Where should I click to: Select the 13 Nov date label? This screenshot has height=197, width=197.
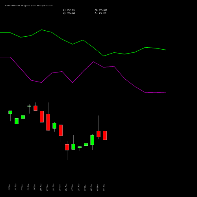point(9,187)
